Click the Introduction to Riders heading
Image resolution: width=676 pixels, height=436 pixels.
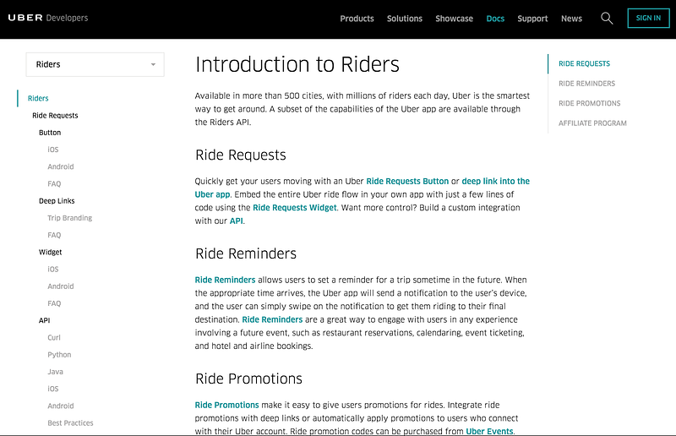tap(297, 65)
